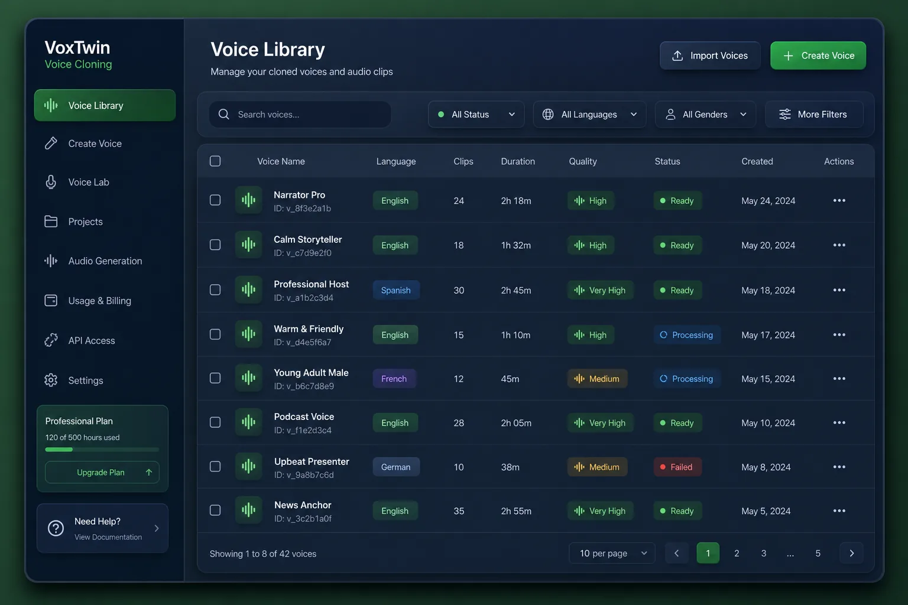Image resolution: width=908 pixels, height=605 pixels.
Task: Click the plus icon on Create Voice
Action: (788, 56)
